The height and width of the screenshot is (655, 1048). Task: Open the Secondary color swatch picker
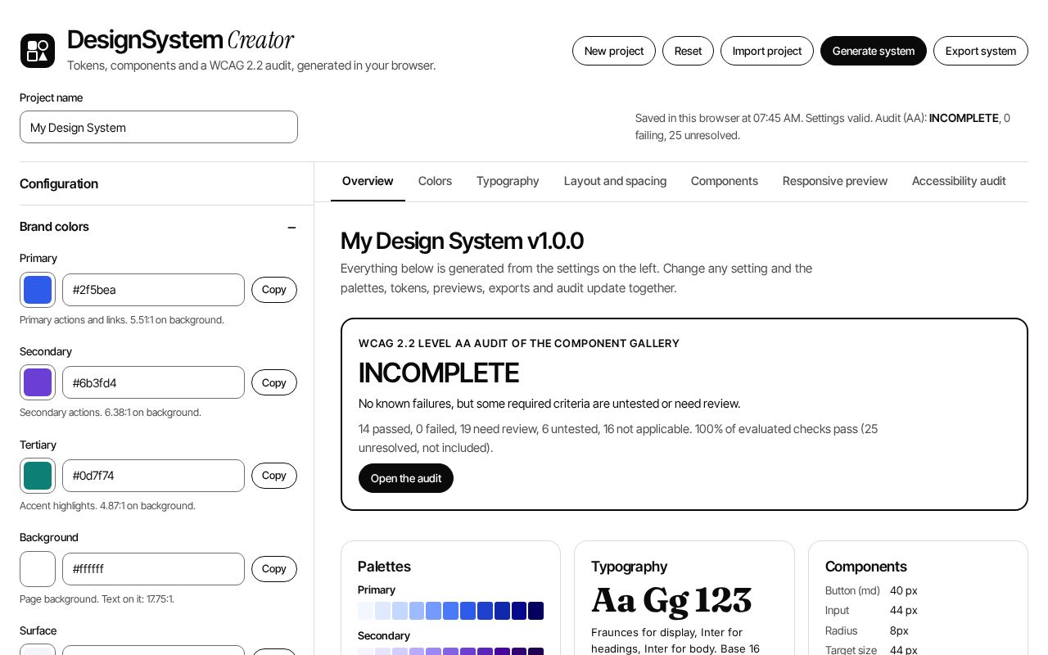pos(38,382)
